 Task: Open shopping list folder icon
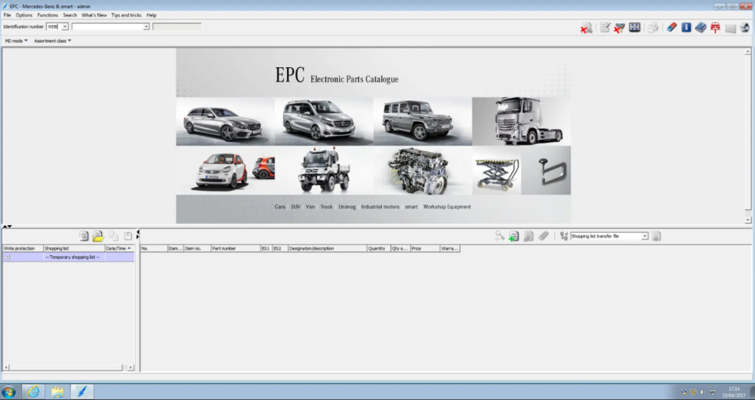pos(98,236)
